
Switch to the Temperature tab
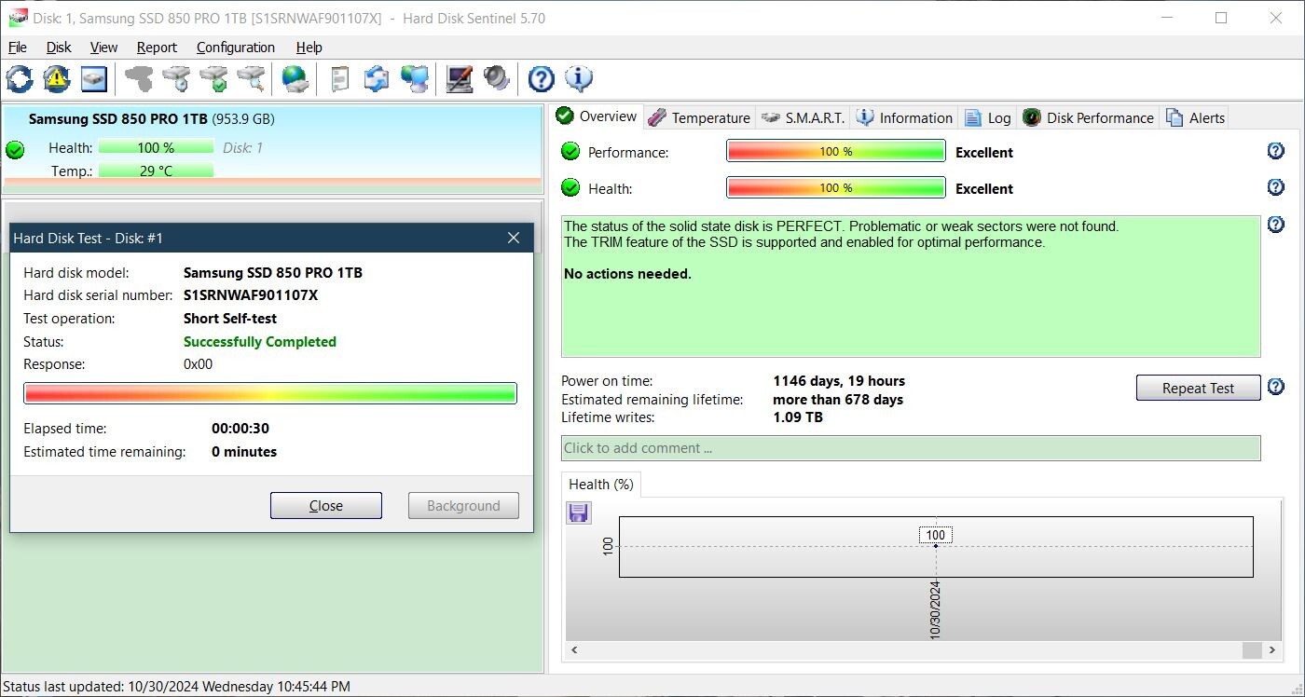pos(700,117)
